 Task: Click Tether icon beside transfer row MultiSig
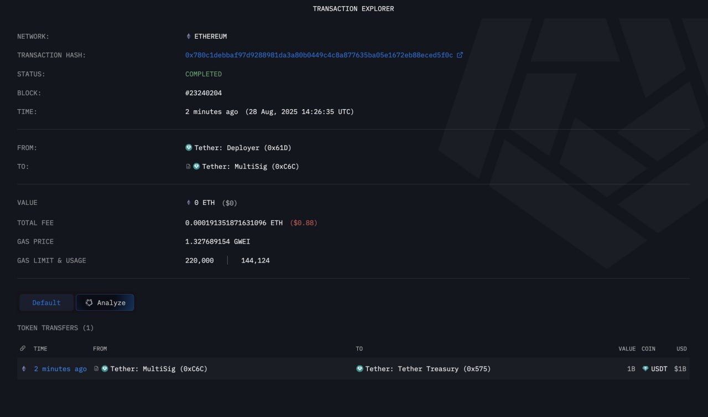(x=105, y=369)
